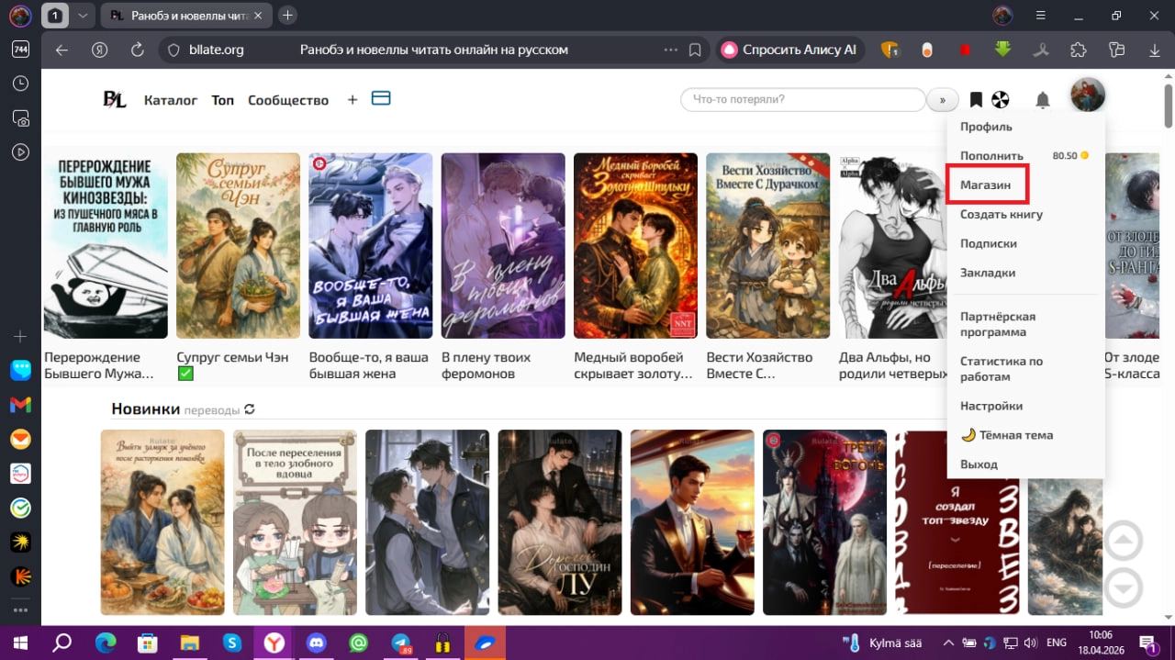Open the title link Супруг семьи Чэн
The height and width of the screenshot is (660, 1175).
(232, 357)
